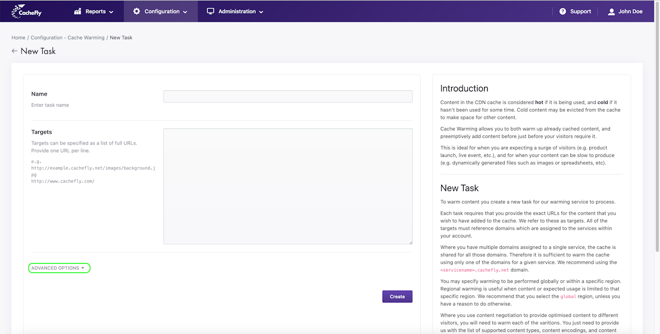The image size is (660, 334).
Task: Open the John Doe account menu
Action: click(x=630, y=11)
